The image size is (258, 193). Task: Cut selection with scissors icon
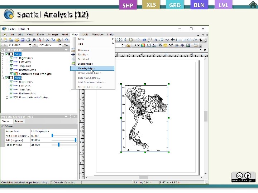coord(47,40)
